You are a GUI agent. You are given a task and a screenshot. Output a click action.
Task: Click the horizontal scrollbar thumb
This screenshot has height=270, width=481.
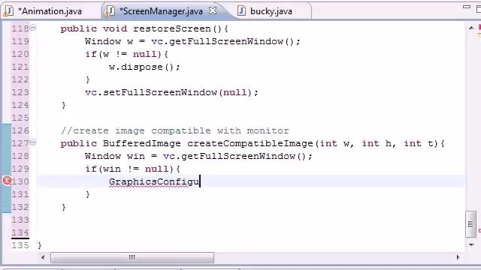(132, 257)
